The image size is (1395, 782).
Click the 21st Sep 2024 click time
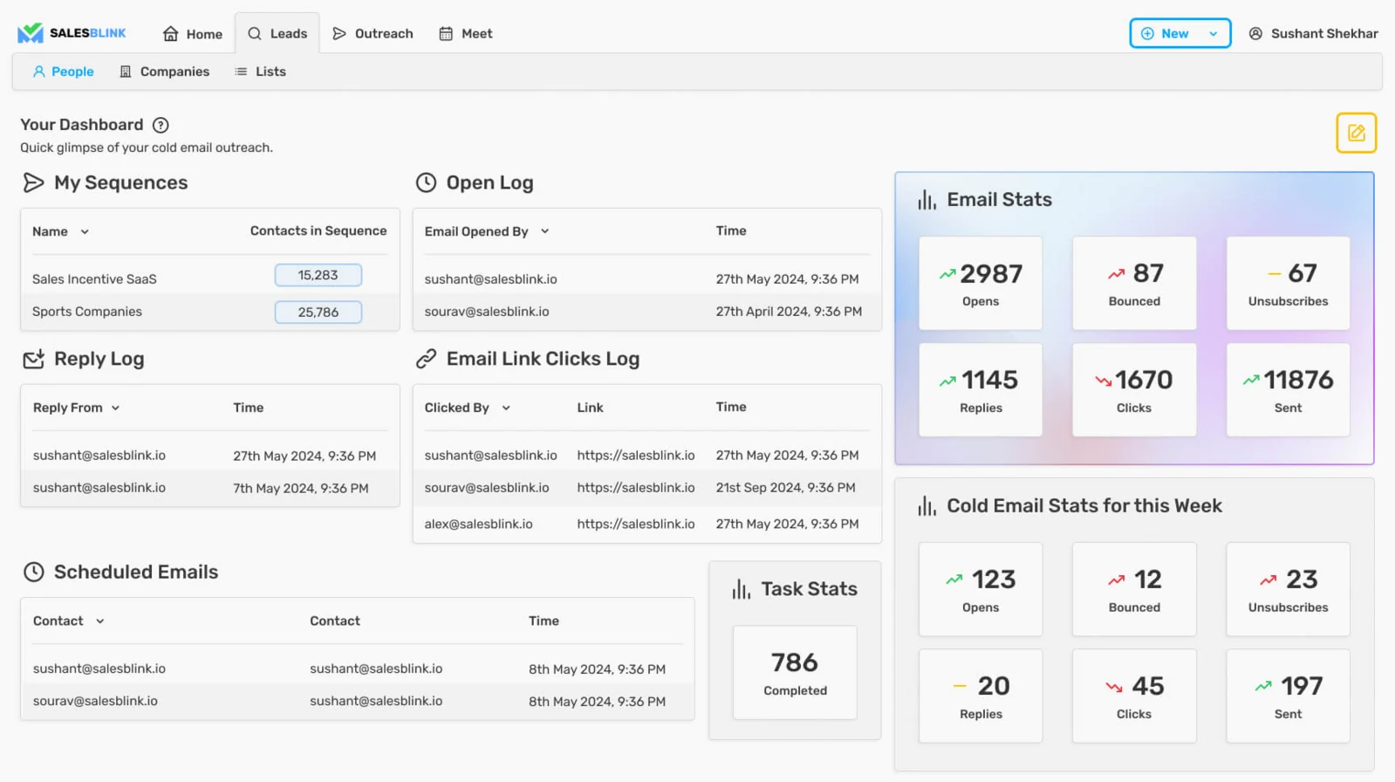[x=785, y=488]
